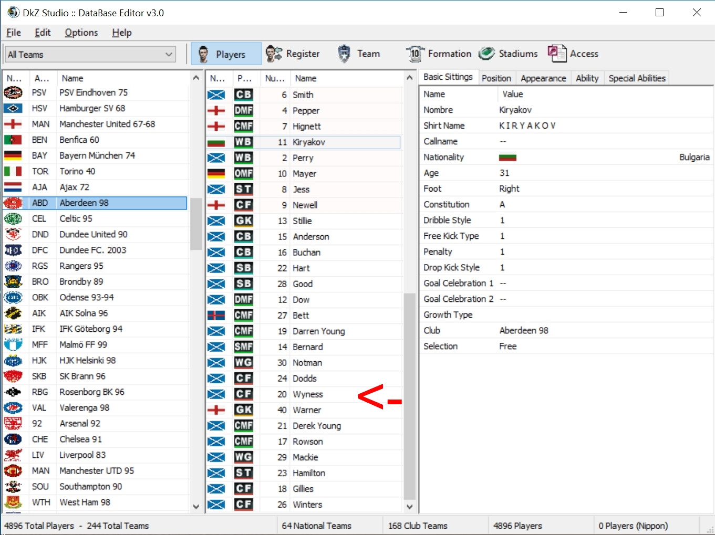Click the Malmö FF 99 club badge icon
The width and height of the screenshot is (715, 535).
click(13, 345)
